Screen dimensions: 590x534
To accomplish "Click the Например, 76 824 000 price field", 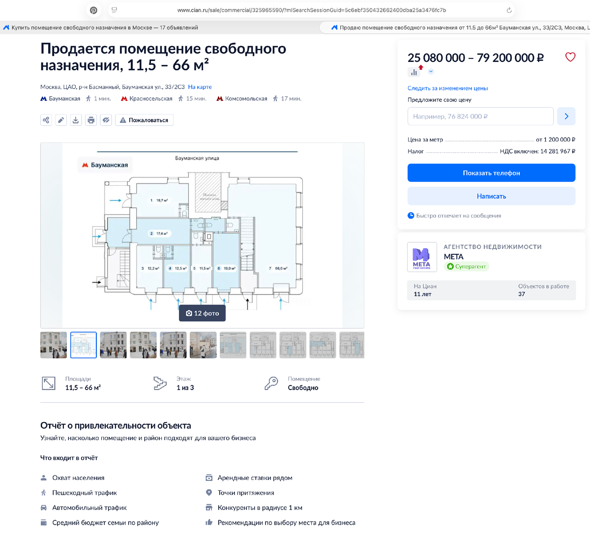I will pyautogui.click(x=480, y=116).
